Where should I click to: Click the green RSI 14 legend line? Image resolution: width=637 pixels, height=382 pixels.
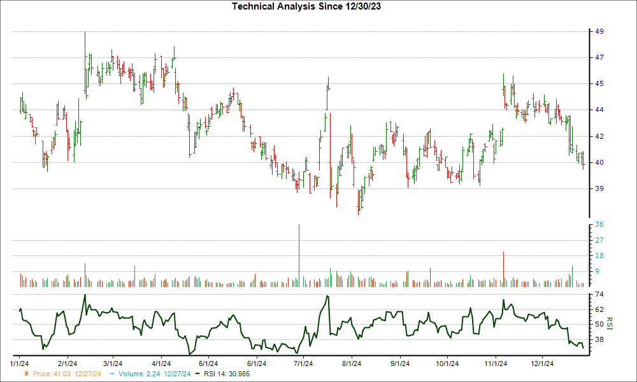(197, 374)
